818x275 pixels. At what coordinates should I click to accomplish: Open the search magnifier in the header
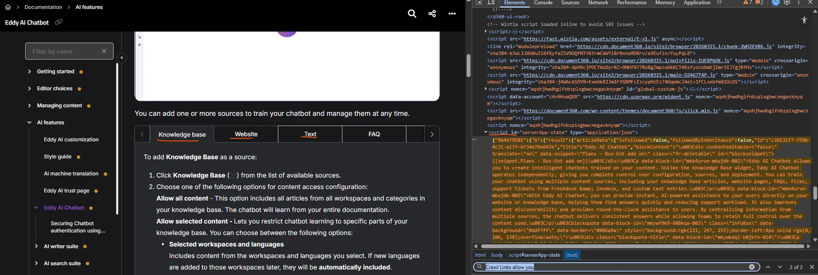(412, 14)
